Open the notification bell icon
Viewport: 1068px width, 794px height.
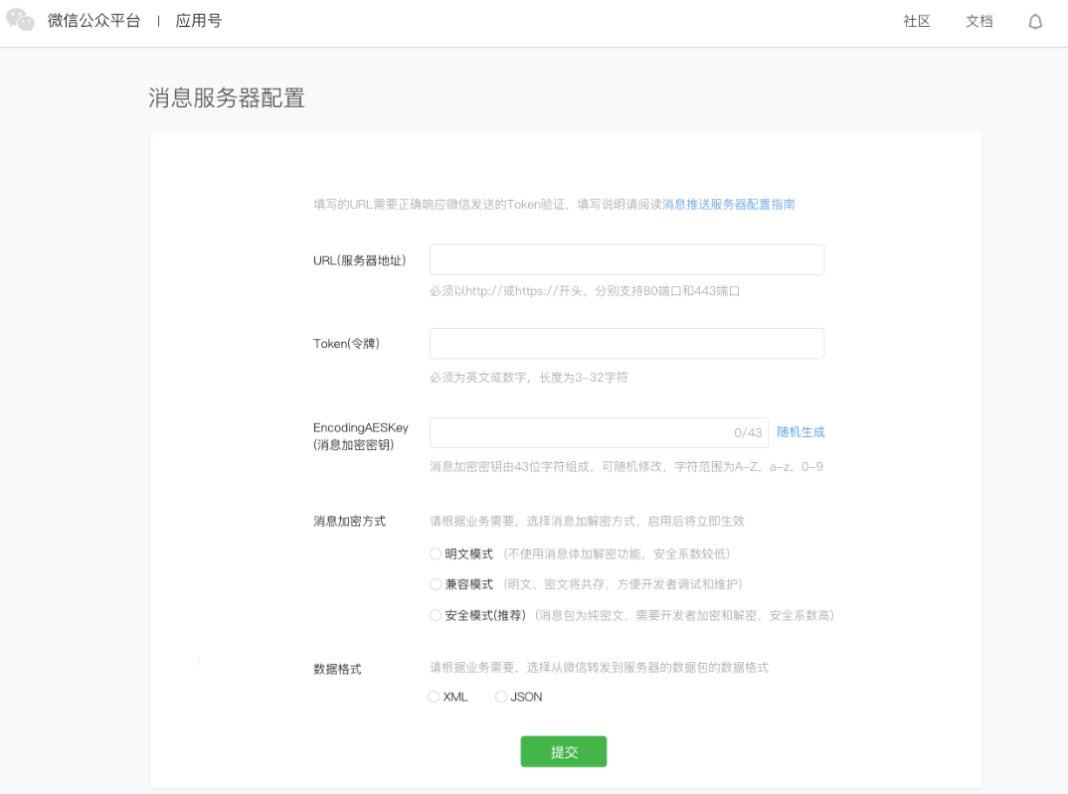(1034, 20)
